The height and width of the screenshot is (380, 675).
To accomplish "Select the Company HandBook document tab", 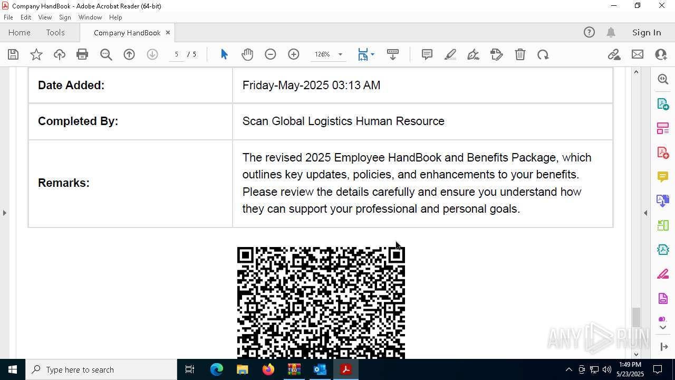I will pyautogui.click(x=127, y=33).
